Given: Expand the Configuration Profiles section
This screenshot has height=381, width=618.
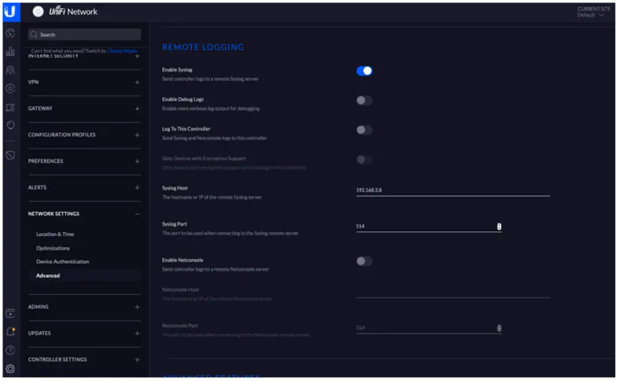Looking at the screenshot, I should [x=137, y=135].
